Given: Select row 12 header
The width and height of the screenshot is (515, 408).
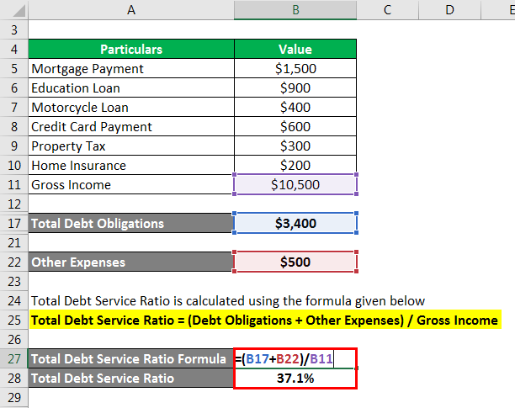Looking at the screenshot, I should click(x=14, y=204).
